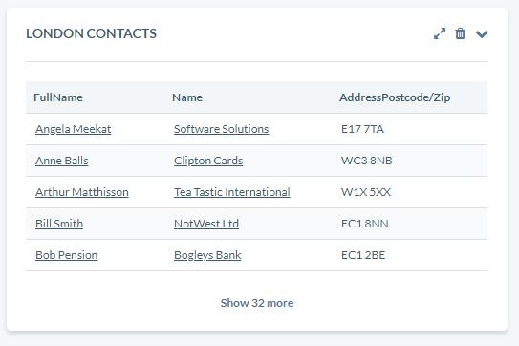Click Show 32 more to load more contacts
The image size is (519, 346).
(x=257, y=303)
